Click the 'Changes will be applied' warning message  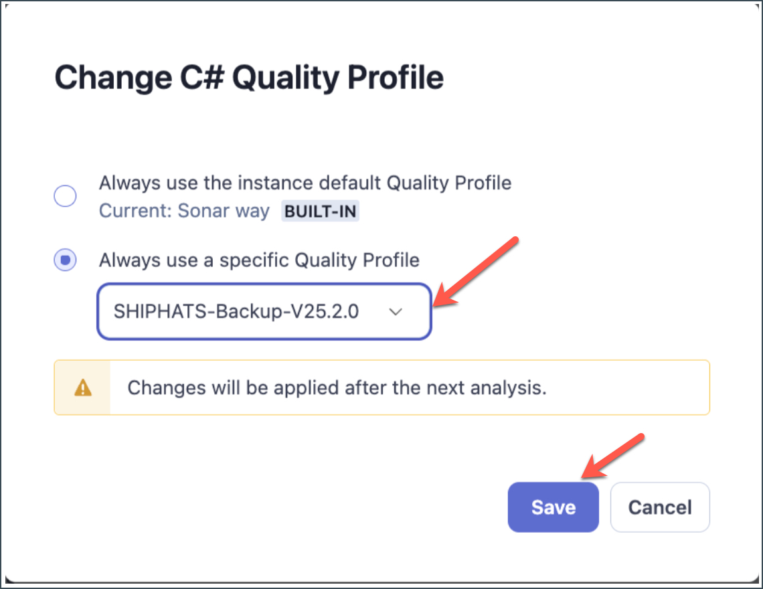[x=337, y=388]
